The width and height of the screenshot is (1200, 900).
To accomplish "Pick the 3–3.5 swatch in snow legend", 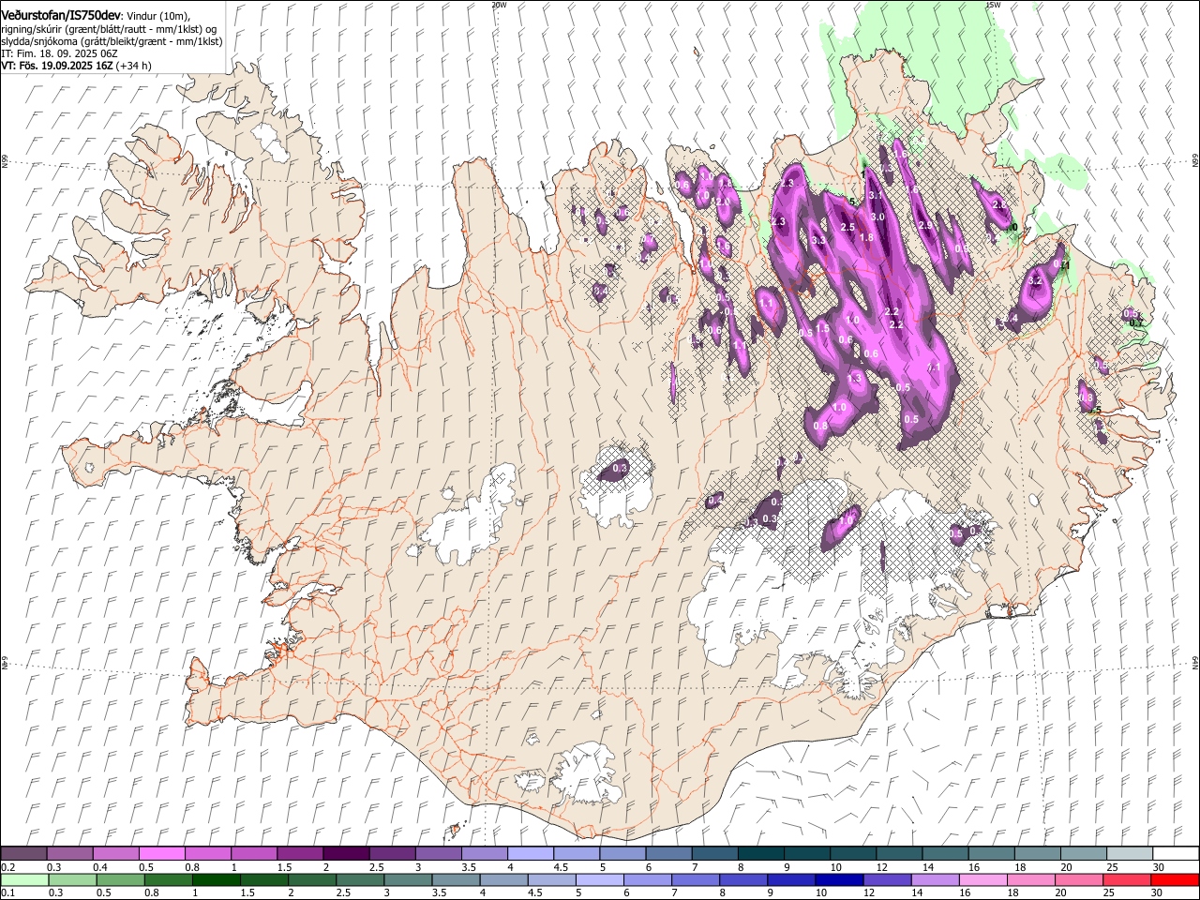I will pyautogui.click(x=438, y=854).
